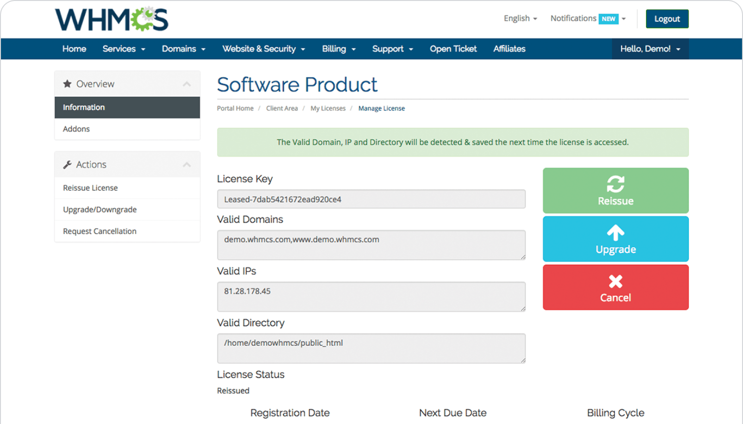
Task: Expand the Website & Security menu
Action: tap(264, 49)
